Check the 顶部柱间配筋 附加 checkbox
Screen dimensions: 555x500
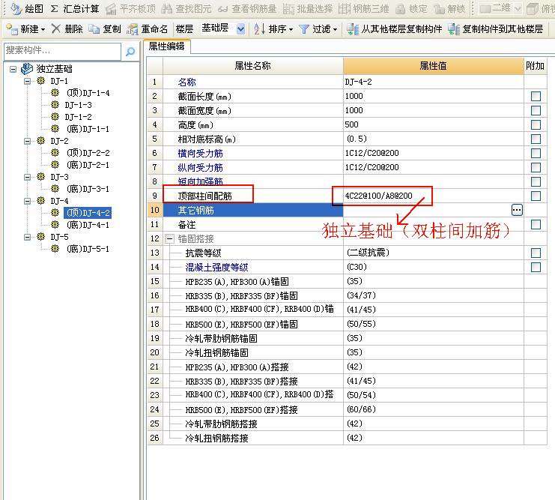[536, 196]
